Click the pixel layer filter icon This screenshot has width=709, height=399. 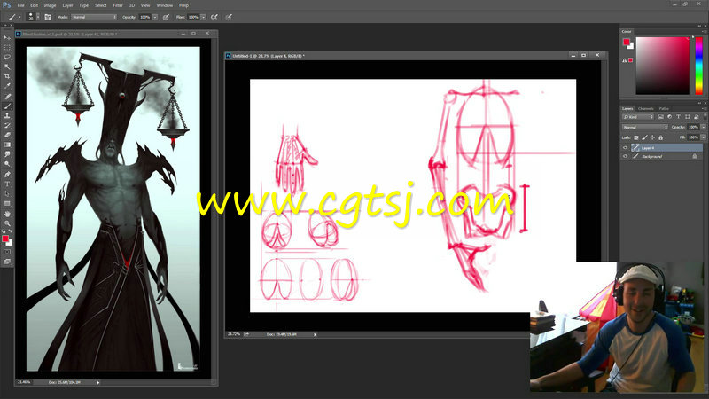[660, 117]
